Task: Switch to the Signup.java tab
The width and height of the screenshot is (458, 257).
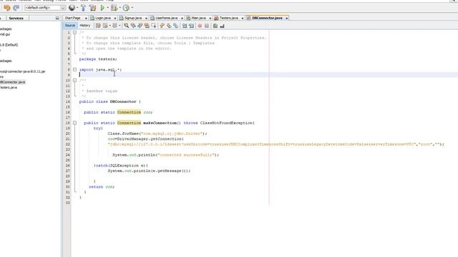Action: pyautogui.click(x=133, y=18)
